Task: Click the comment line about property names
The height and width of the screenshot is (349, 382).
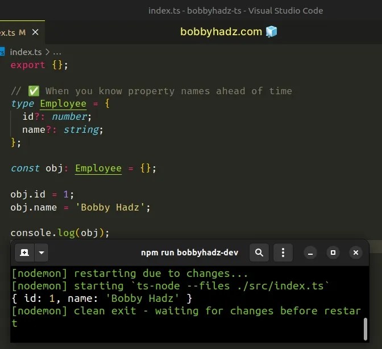Action: pyautogui.click(x=151, y=91)
